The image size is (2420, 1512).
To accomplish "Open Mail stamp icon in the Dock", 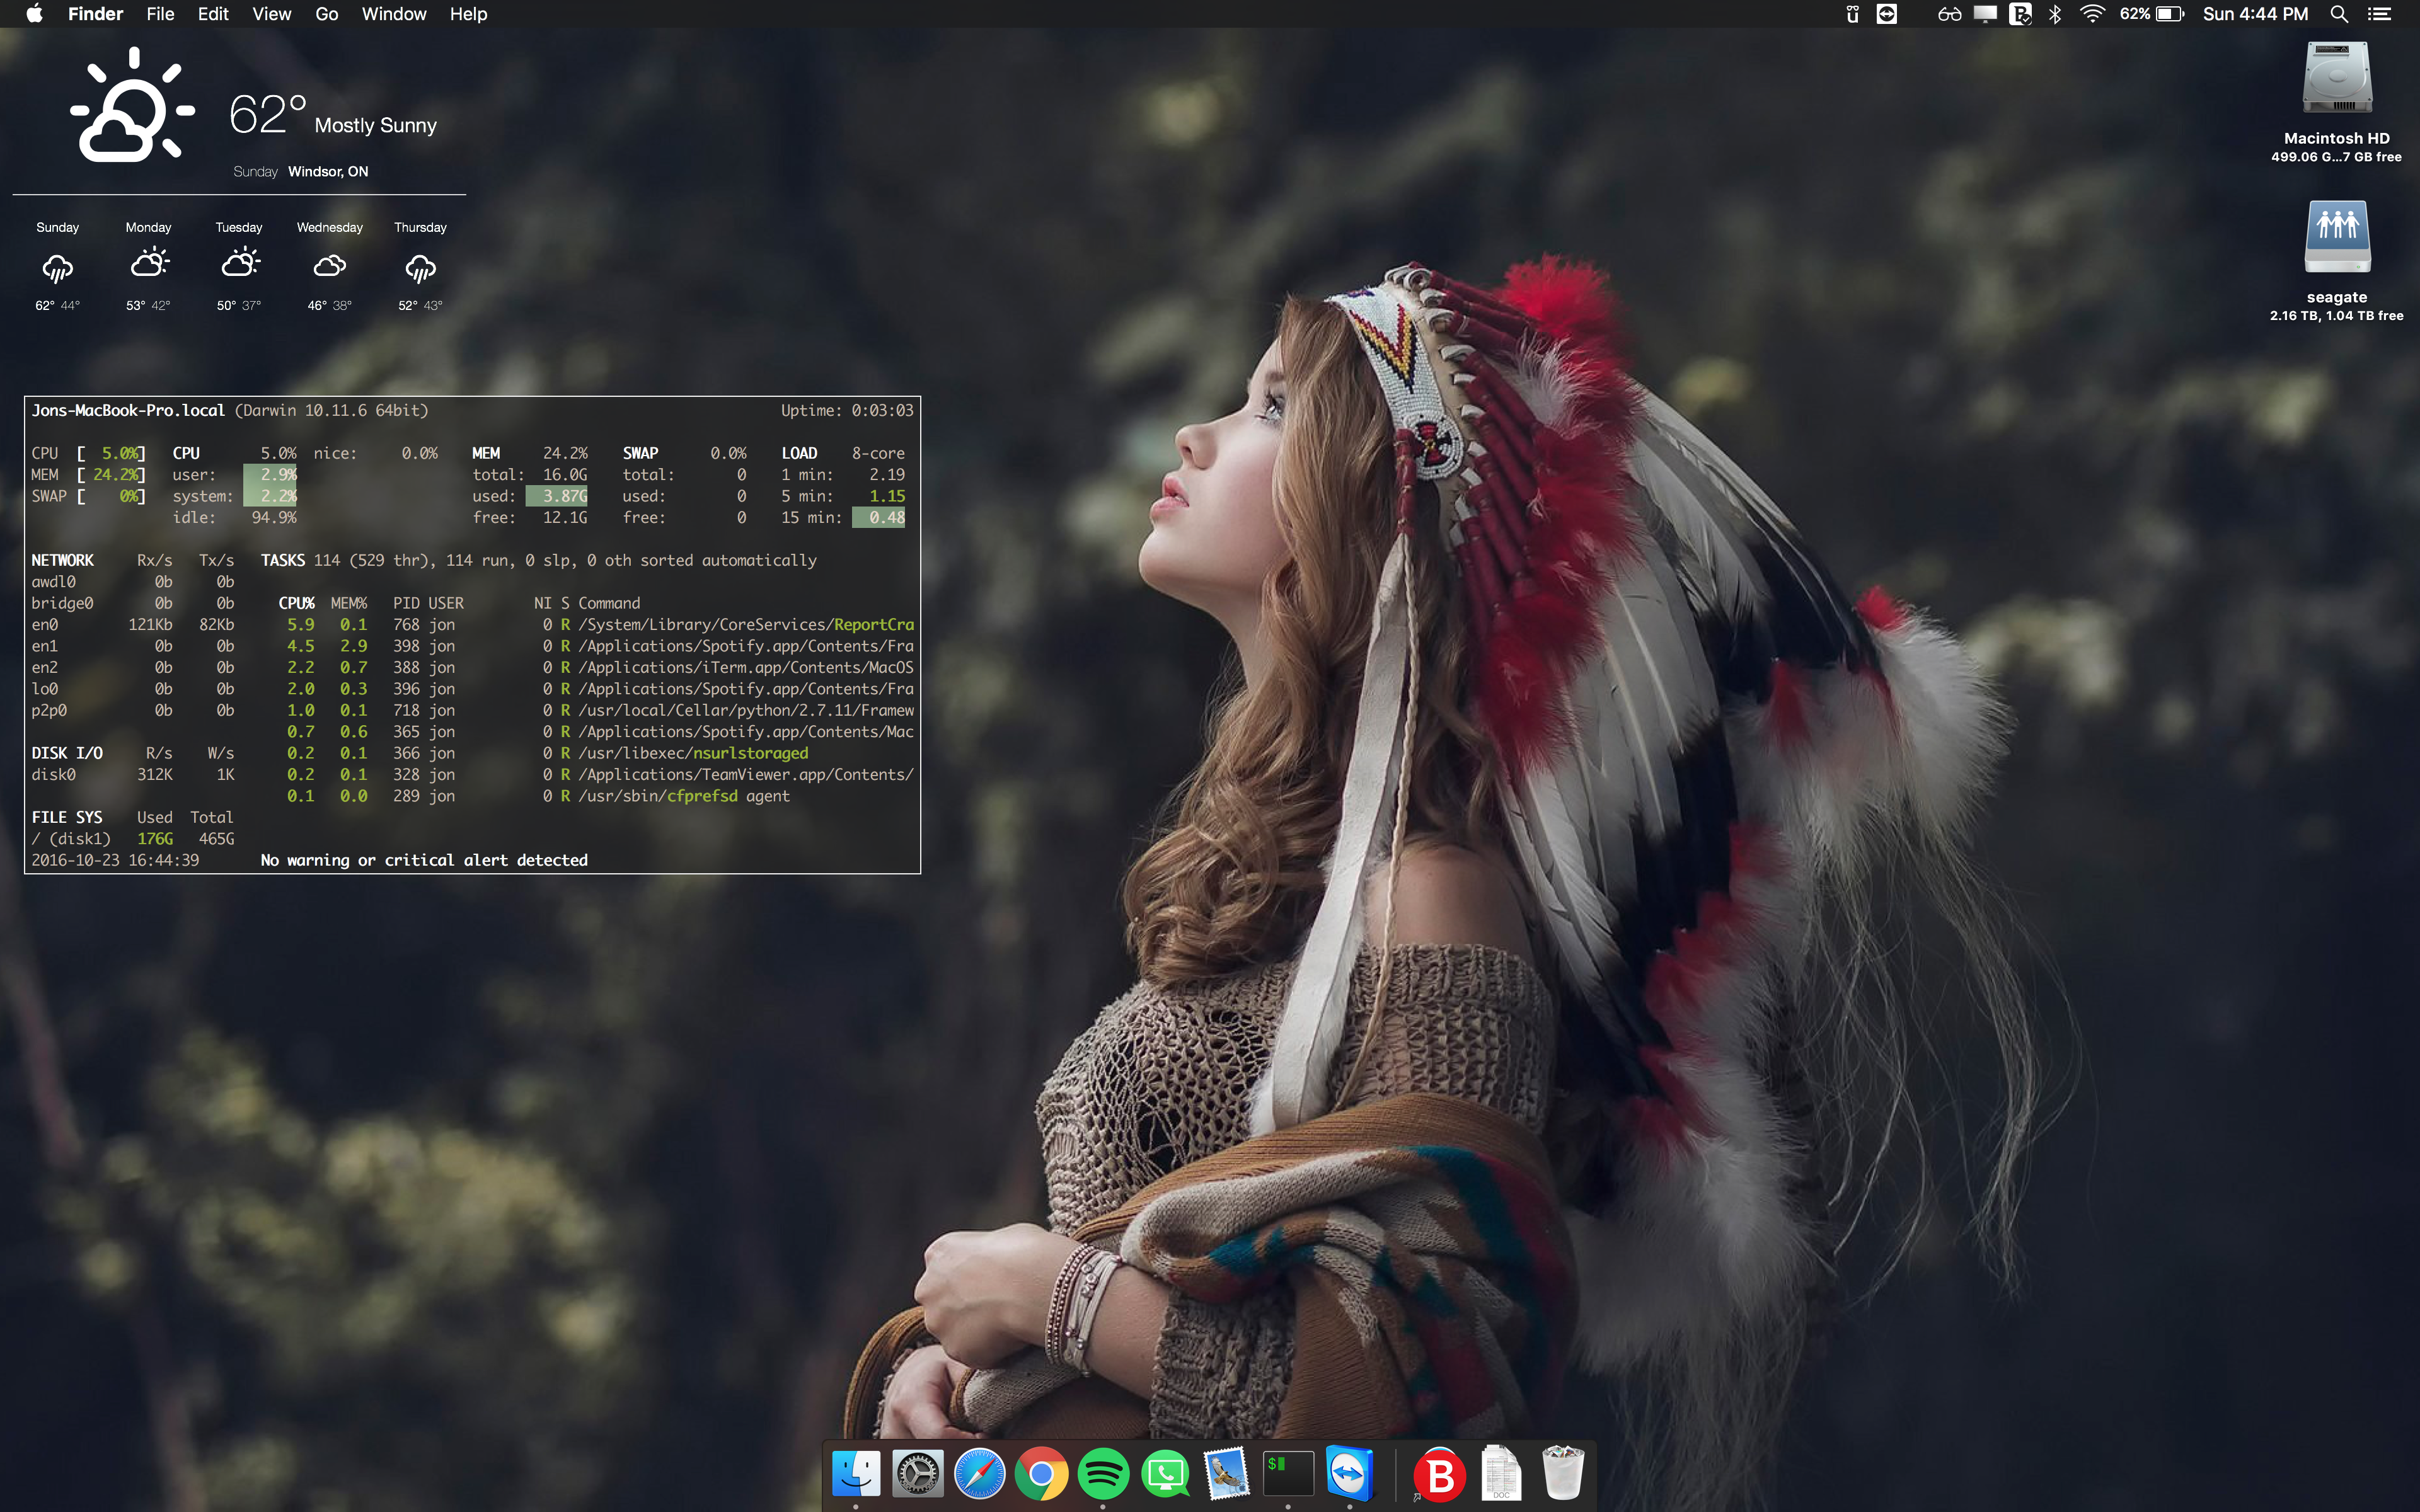I will click(x=1227, y=1474).
